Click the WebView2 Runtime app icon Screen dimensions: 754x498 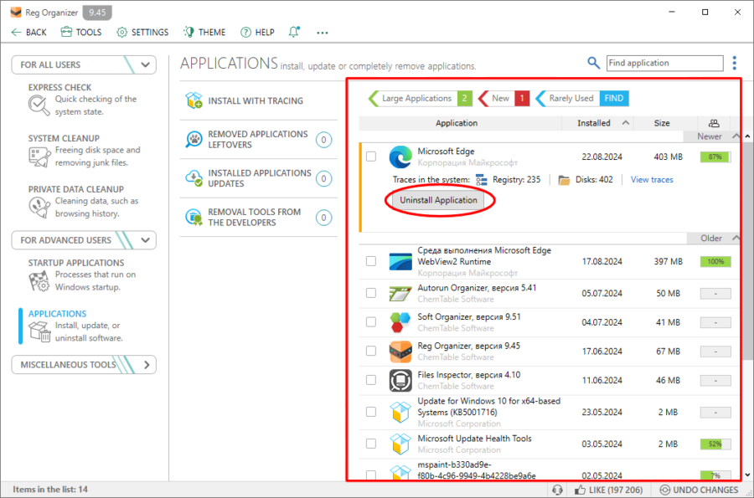[400, 262]
